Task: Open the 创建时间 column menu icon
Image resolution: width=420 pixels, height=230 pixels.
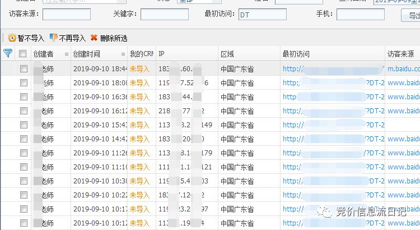Action: pos(123,54)
